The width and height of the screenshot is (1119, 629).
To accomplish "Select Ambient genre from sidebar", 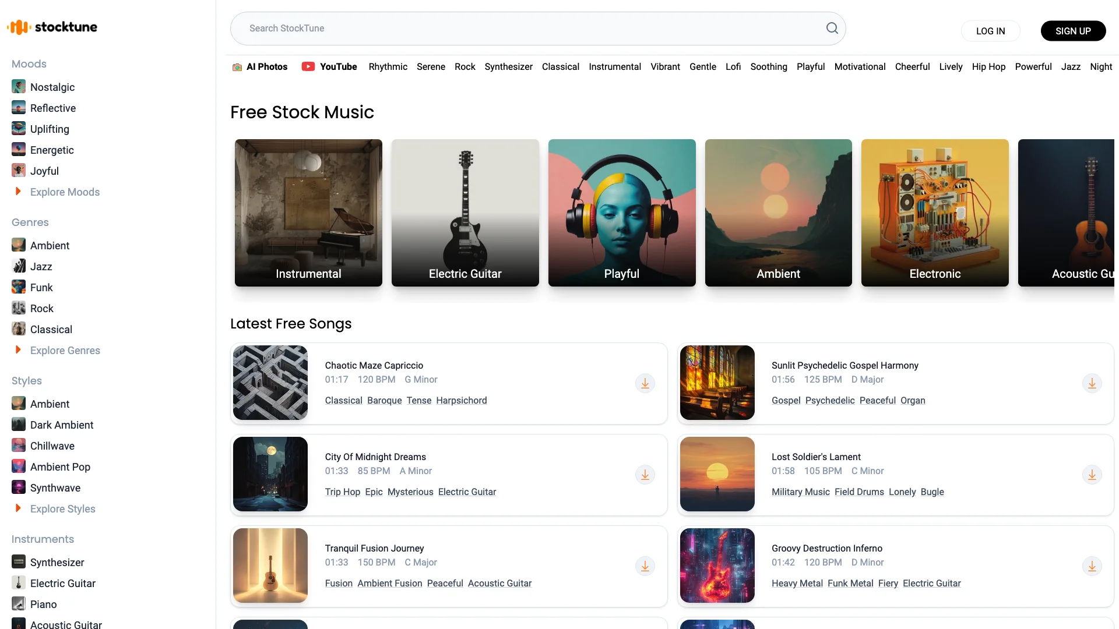I will tap(49, 246).
